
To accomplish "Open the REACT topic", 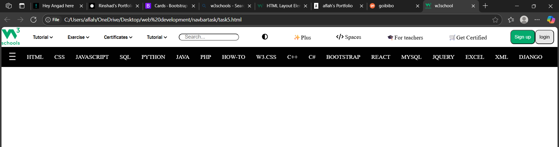I will (381, 57).
